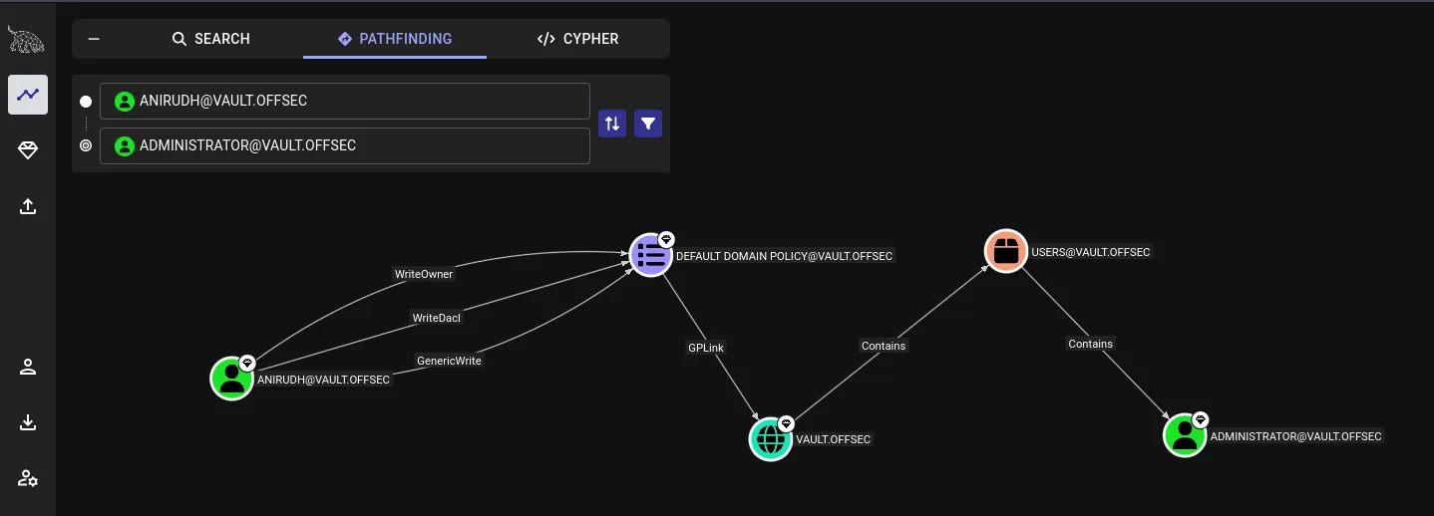Image resolution: width=1434 pixels, height=516 pixels.
Task: Select the ANIRUDH user node in graph
Action: [232, 379]
